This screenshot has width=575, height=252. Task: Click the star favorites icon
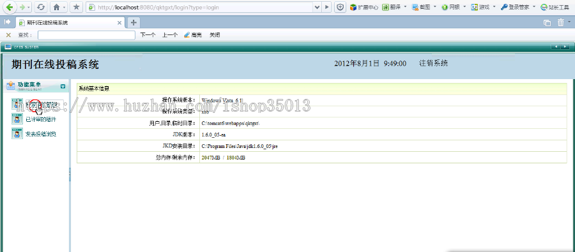tap(76, 7)
